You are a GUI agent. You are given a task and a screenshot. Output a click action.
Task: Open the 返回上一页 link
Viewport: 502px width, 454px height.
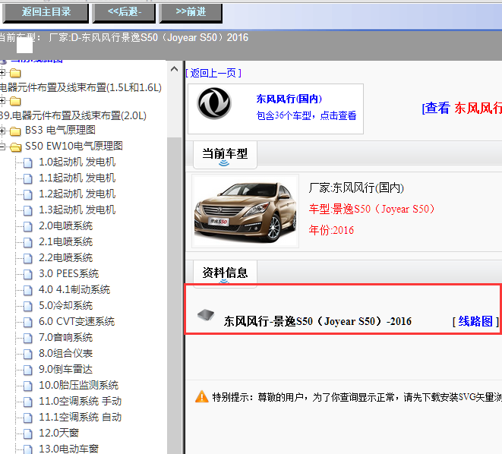(x=213, y=74)
